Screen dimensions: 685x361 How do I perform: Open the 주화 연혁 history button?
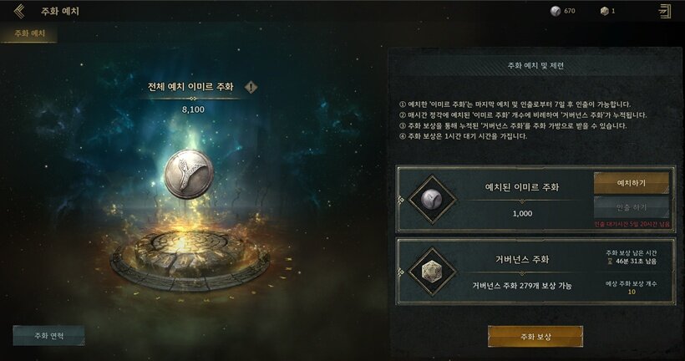point(48,336)
